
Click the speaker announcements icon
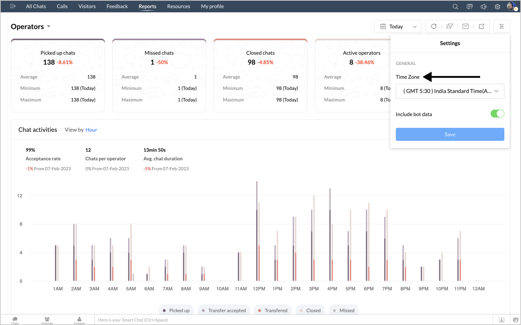click(x=483, y=6)
